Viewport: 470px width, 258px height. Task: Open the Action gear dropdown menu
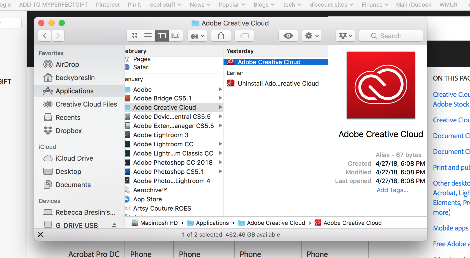click(312, 36)
